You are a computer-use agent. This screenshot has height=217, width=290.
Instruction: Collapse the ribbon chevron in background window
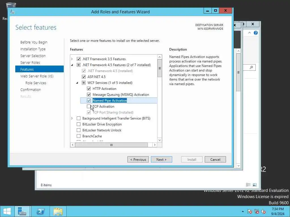(x=249, y=33)
